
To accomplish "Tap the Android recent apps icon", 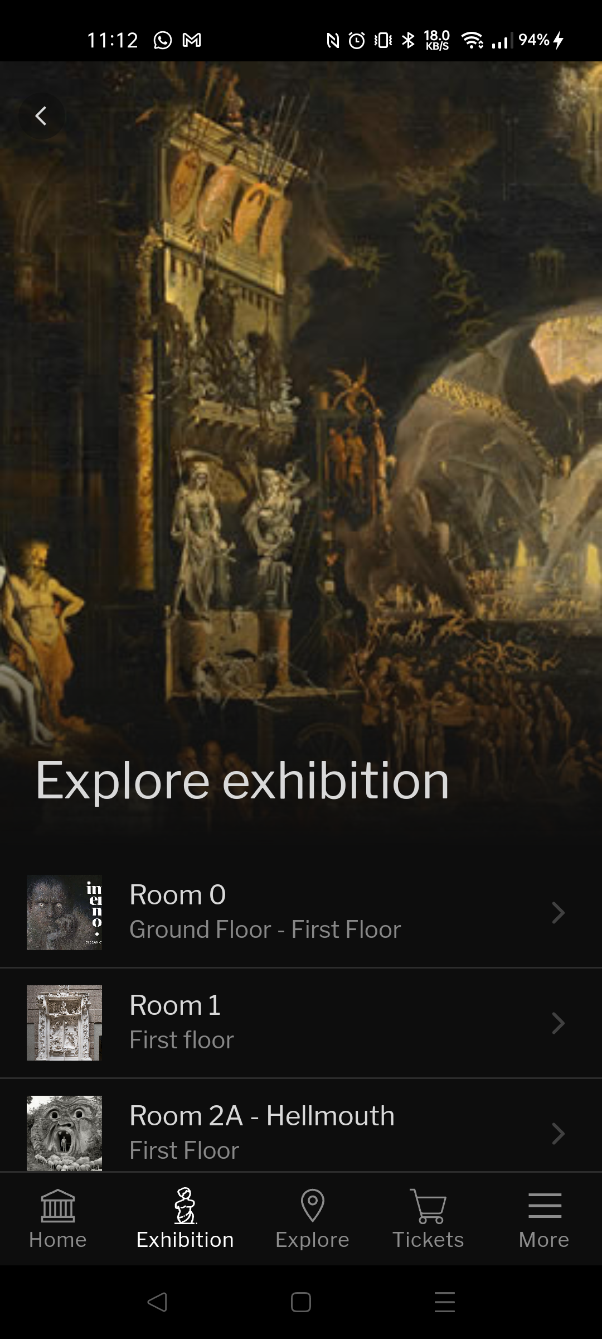I will click(445, 1302).
